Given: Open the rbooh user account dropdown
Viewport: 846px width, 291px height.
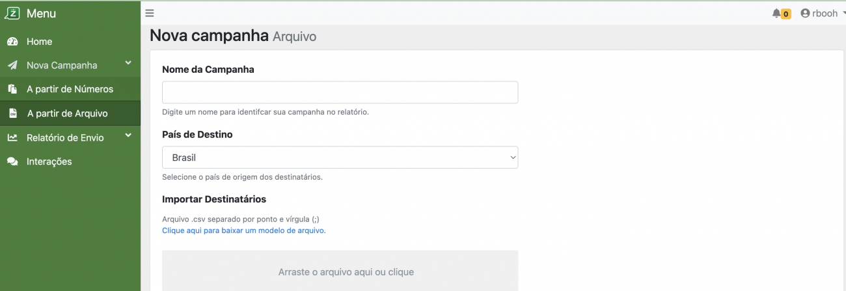Looking at the screenshot, I should pos(823,13).
